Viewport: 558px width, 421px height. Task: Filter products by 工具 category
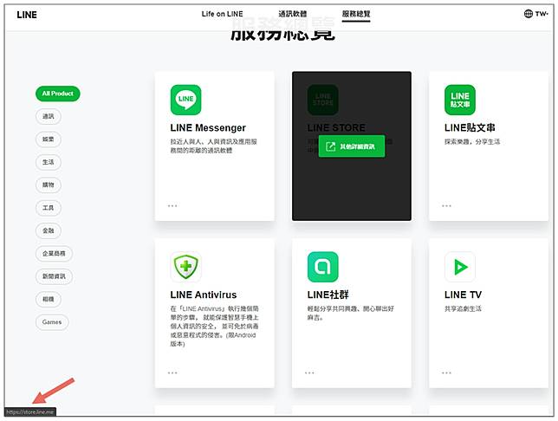point(49,208)
